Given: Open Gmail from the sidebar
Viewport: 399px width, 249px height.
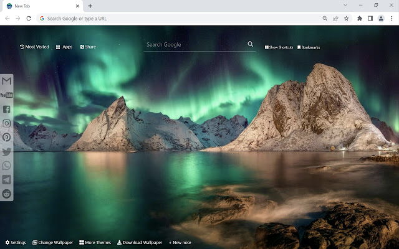Looking at the screenshot, I should [7, 81].
